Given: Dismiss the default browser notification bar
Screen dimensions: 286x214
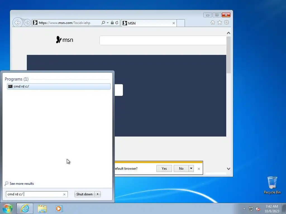Looking at the screenshot, I should (x=199, y=169).
